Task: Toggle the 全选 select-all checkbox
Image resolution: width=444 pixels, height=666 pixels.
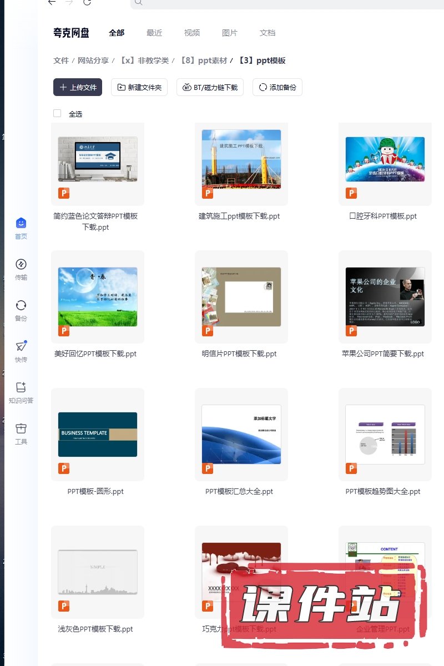Action: 57,113
